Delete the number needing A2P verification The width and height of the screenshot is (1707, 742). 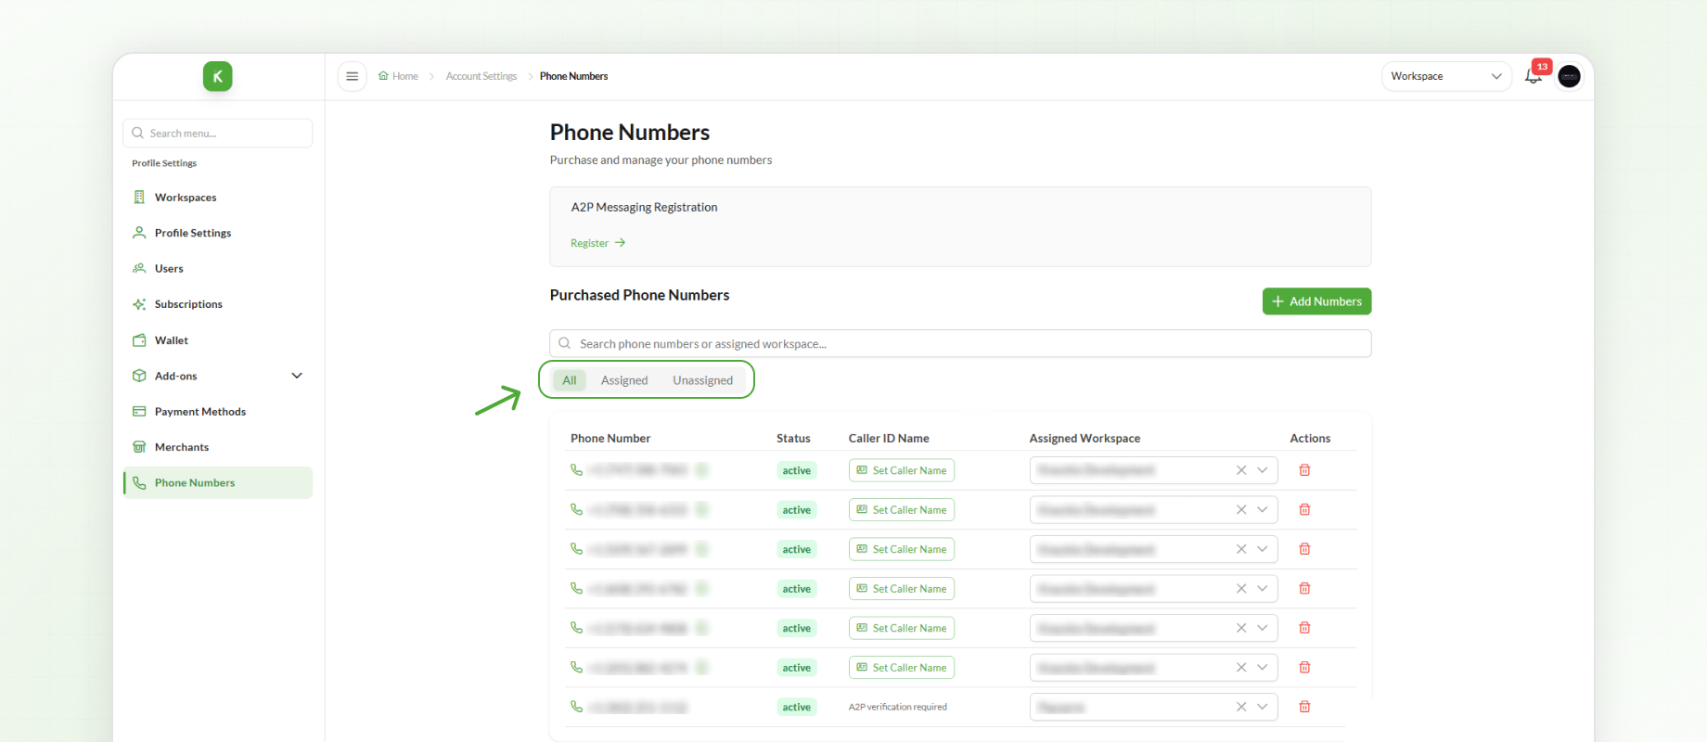click(x=1304, y=707)
